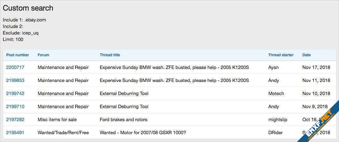Select the Wanted/Trade/Rent/Free forum cell
339x142 pixels.
63,133
